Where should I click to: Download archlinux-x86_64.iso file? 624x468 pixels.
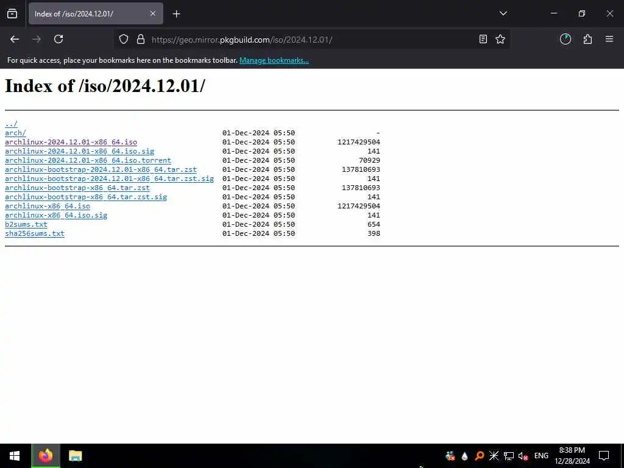point(48,206)
